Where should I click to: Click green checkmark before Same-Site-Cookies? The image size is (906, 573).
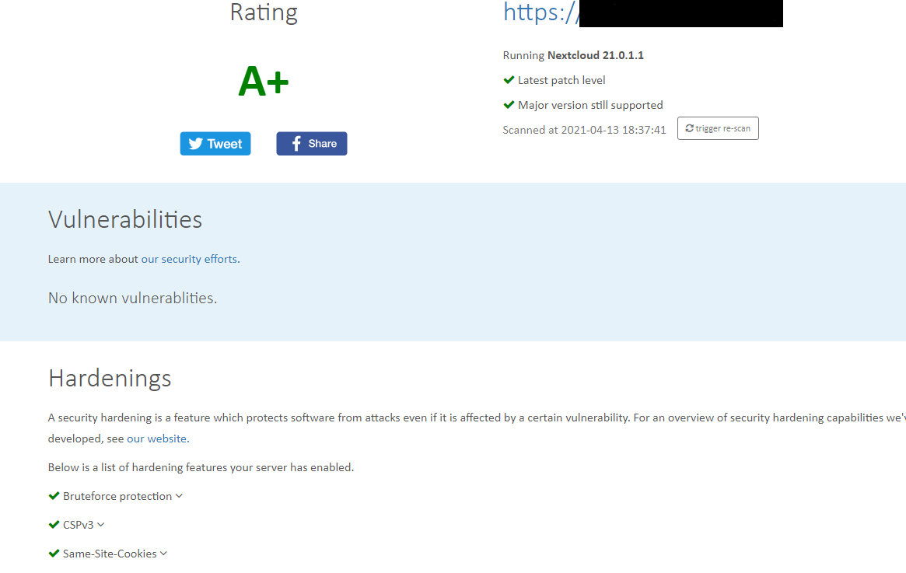(54, 554)
